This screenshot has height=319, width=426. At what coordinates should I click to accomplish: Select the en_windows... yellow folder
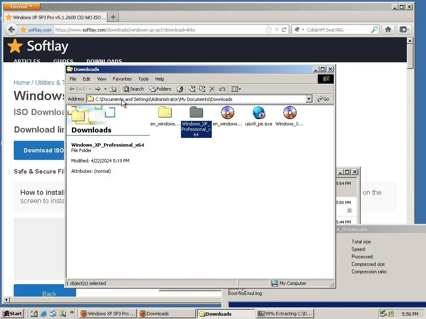coord(165,116)
